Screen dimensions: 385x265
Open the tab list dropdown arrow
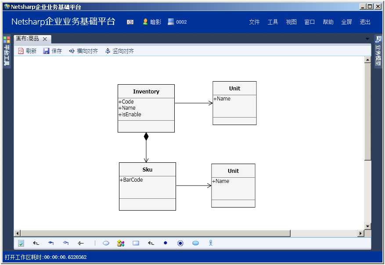coord(367,39)
